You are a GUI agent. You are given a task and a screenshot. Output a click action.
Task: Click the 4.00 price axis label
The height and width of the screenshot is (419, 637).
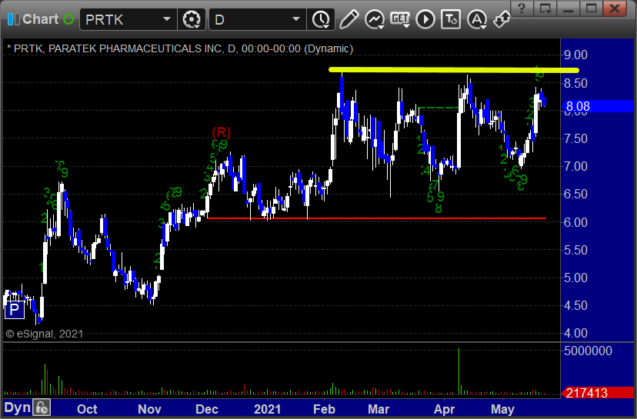(x=575, y=334)
